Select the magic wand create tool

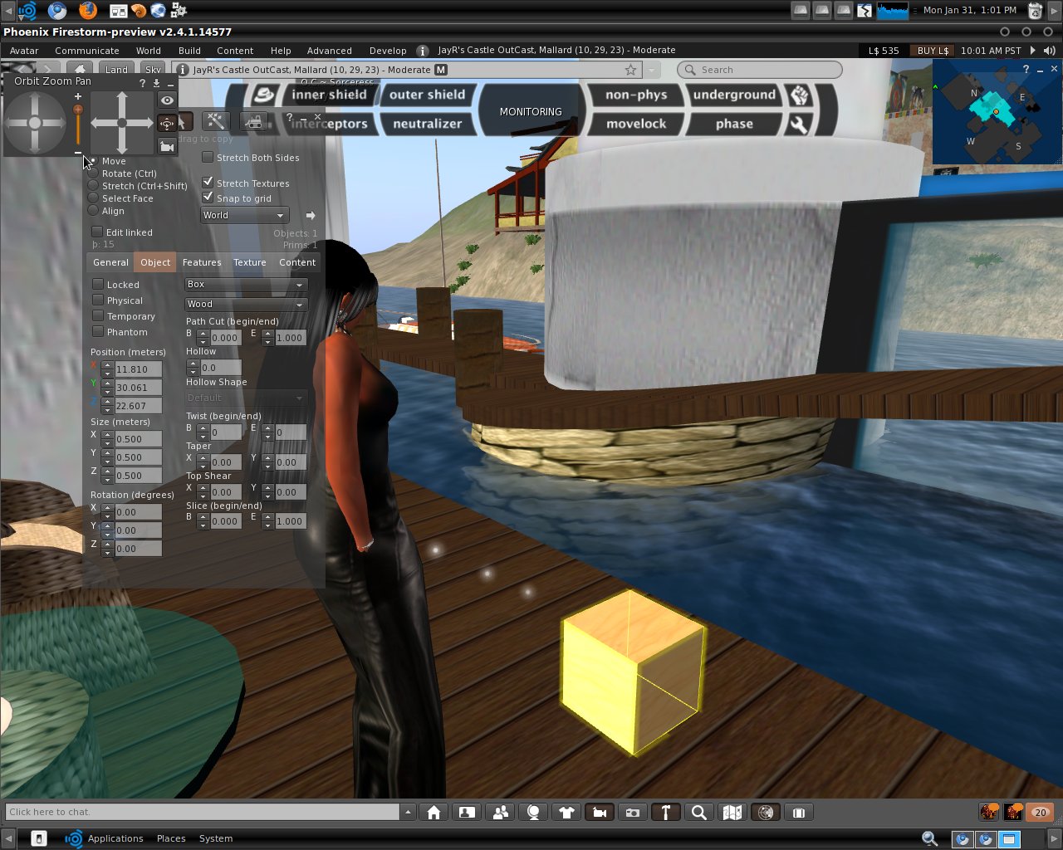click(x=215, y=121)
